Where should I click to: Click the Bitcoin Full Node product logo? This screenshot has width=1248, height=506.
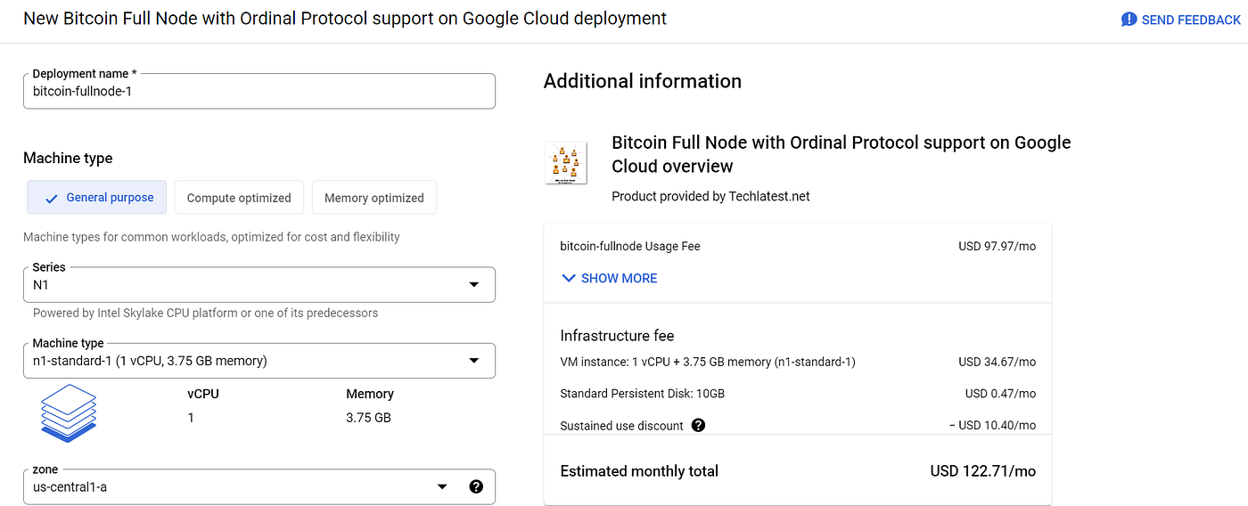click(x=566, y=163)
